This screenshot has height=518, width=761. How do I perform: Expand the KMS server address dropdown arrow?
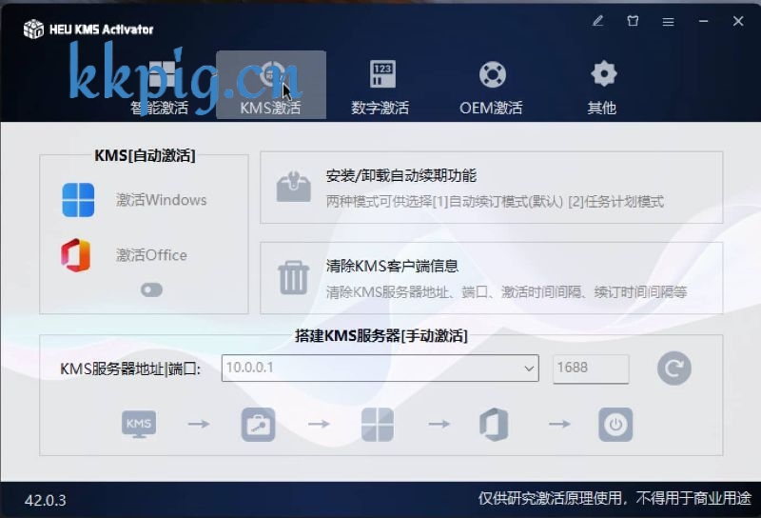pyautogui.click(x=529, y=369)
